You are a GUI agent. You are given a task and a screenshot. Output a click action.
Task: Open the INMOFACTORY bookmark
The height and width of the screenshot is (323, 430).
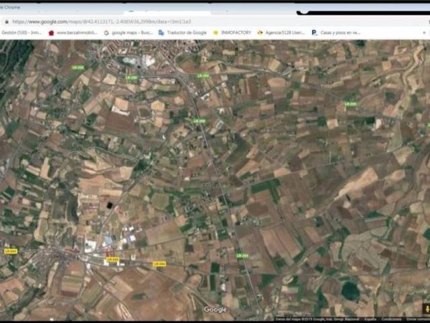(x=231, y=32)
